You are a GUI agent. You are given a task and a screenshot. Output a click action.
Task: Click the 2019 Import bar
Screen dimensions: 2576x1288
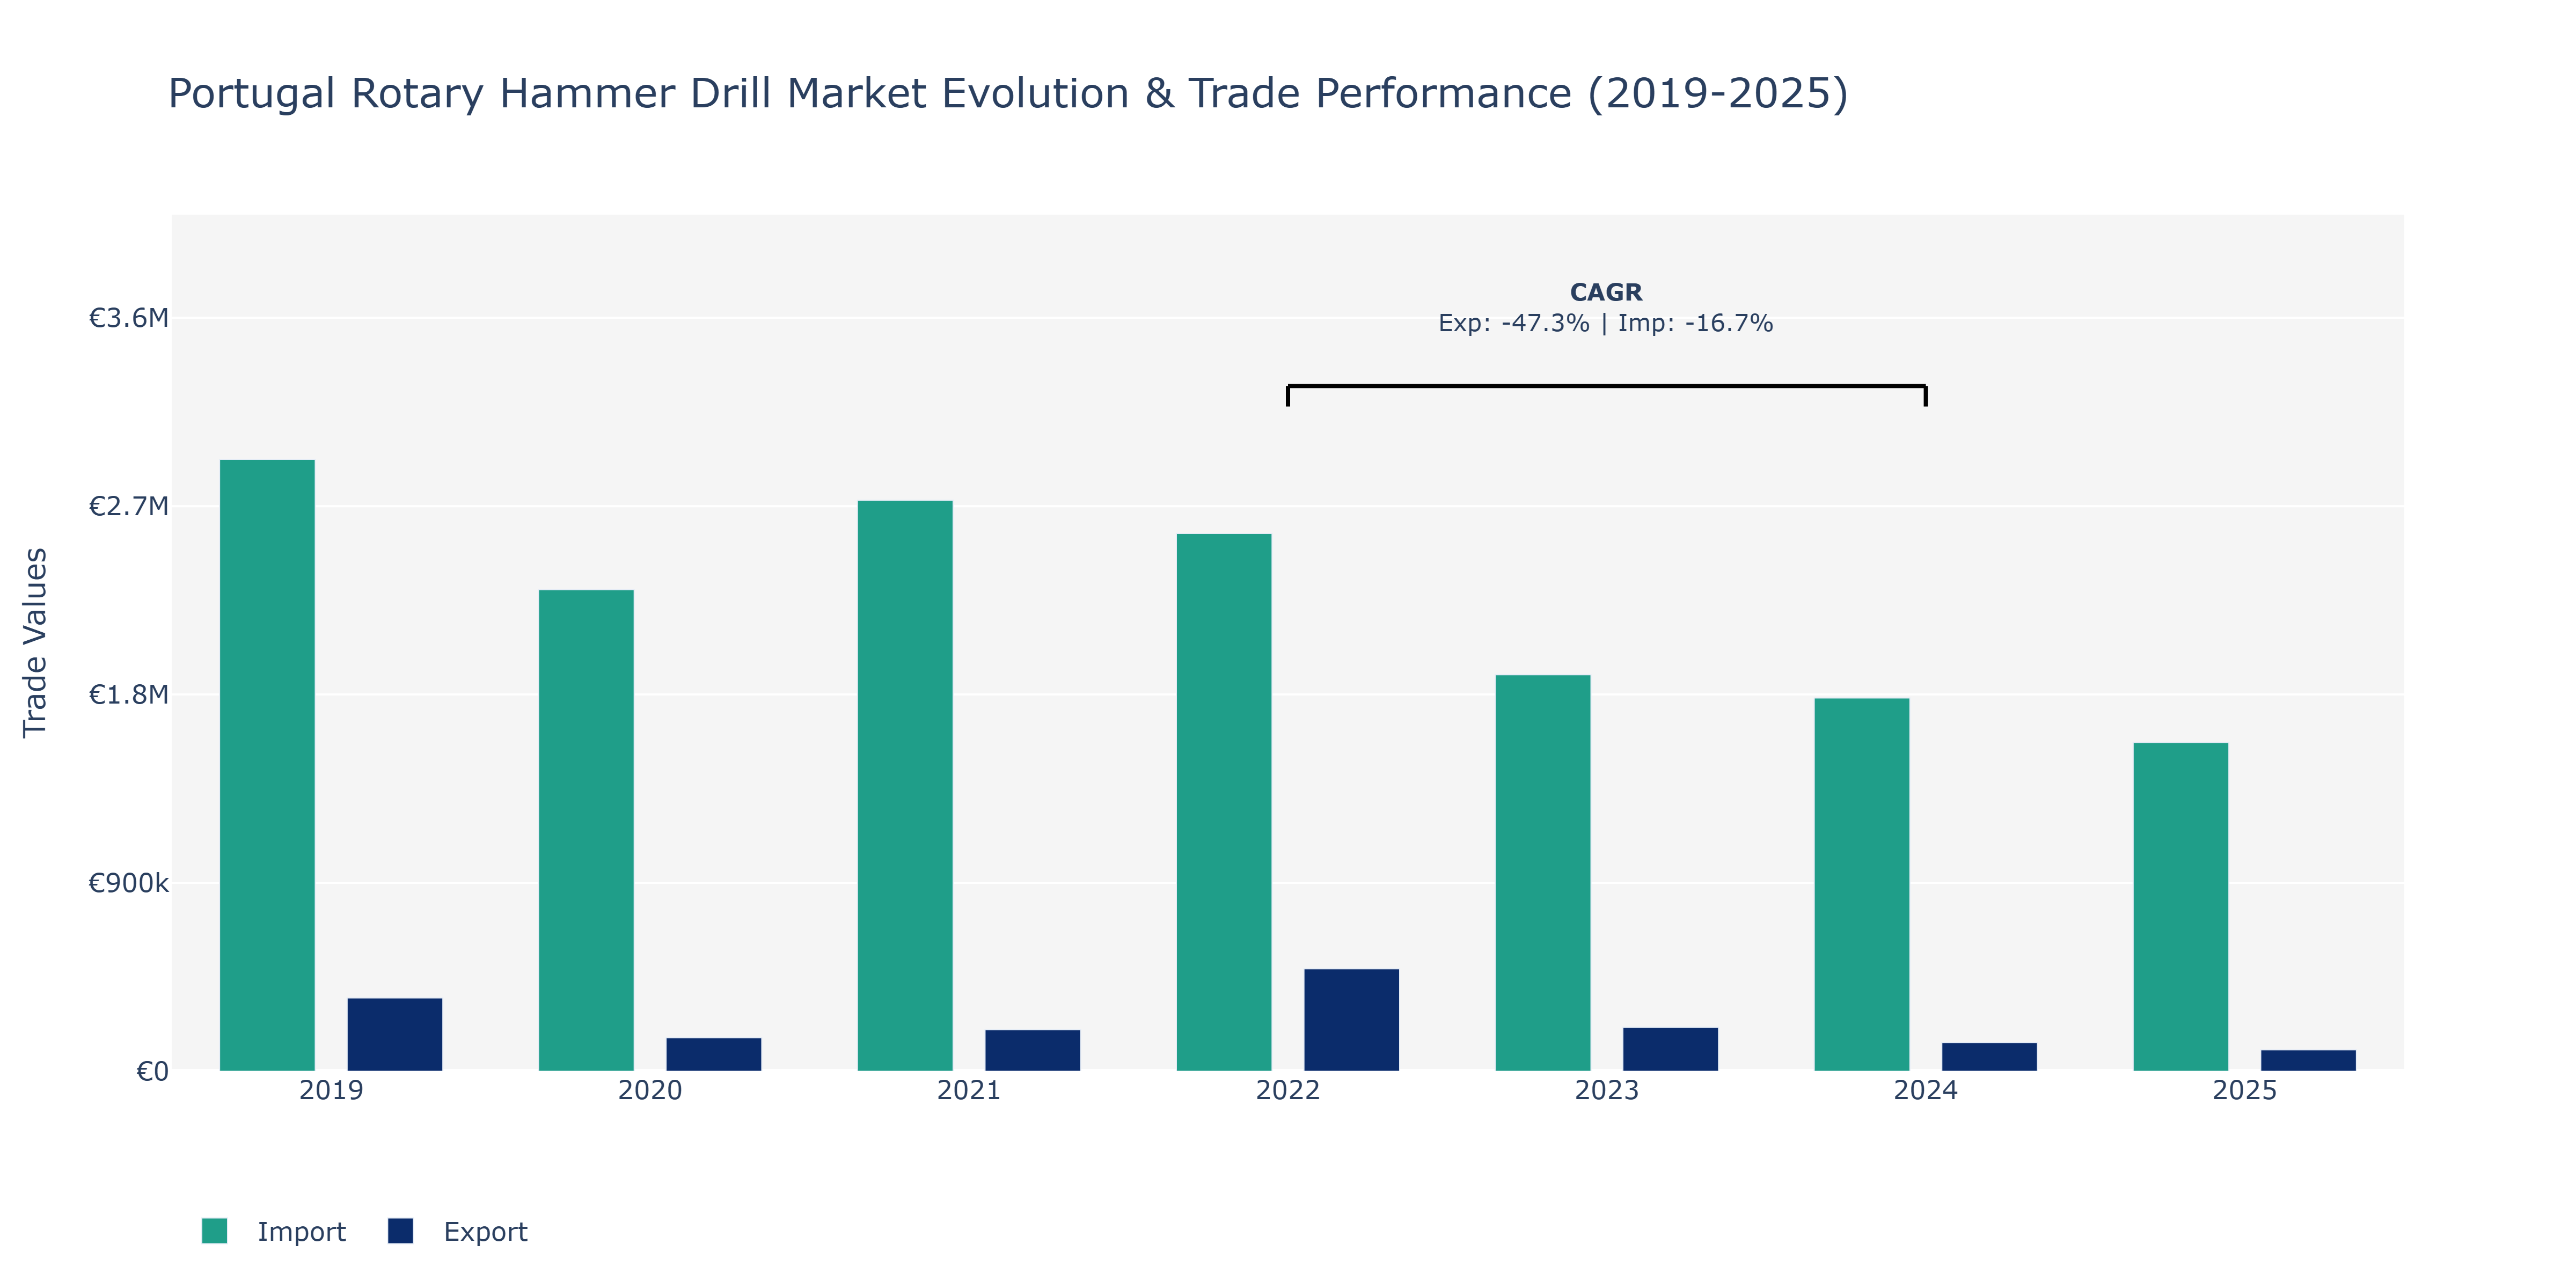click(x=267, y=765)
